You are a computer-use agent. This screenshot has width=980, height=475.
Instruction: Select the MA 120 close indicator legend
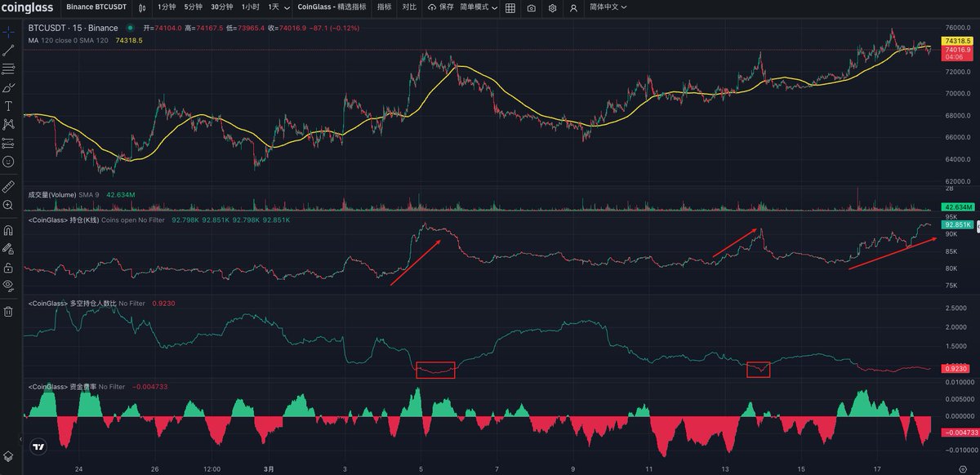tap(69, 40)
